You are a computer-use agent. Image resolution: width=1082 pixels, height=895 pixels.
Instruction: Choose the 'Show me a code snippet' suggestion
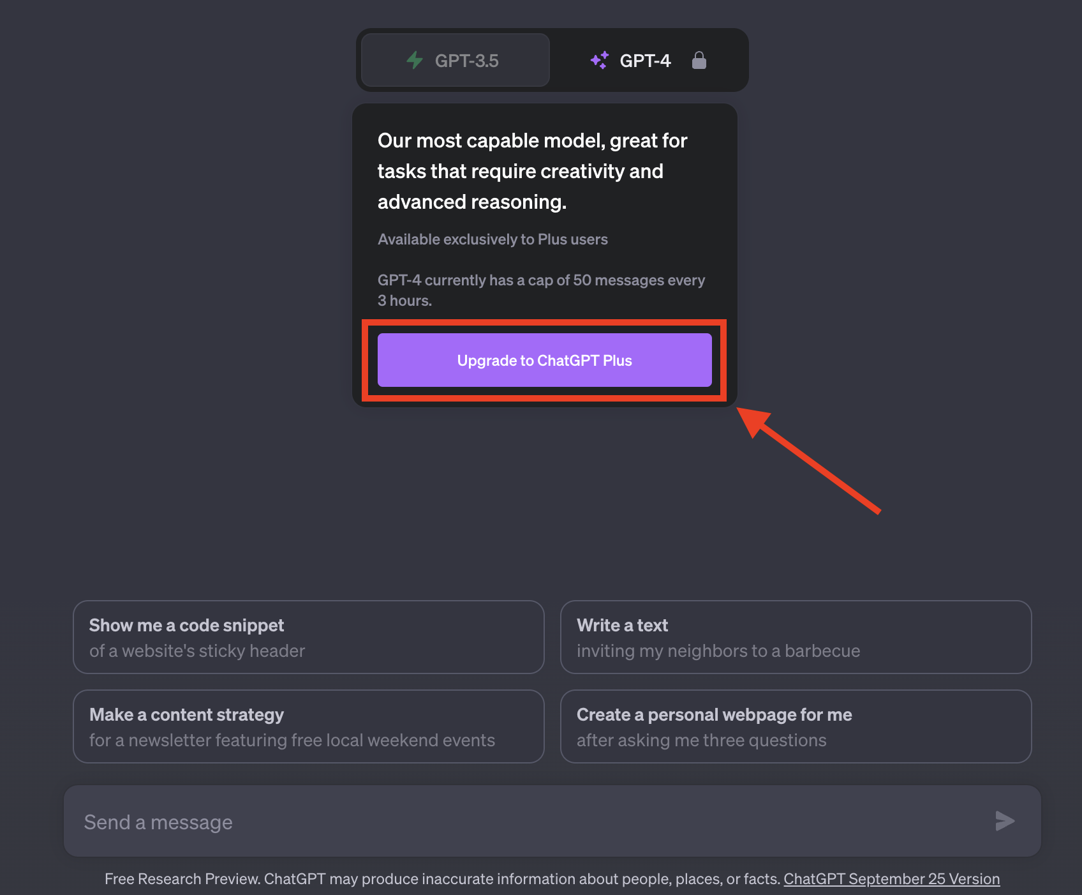(309, 637)
